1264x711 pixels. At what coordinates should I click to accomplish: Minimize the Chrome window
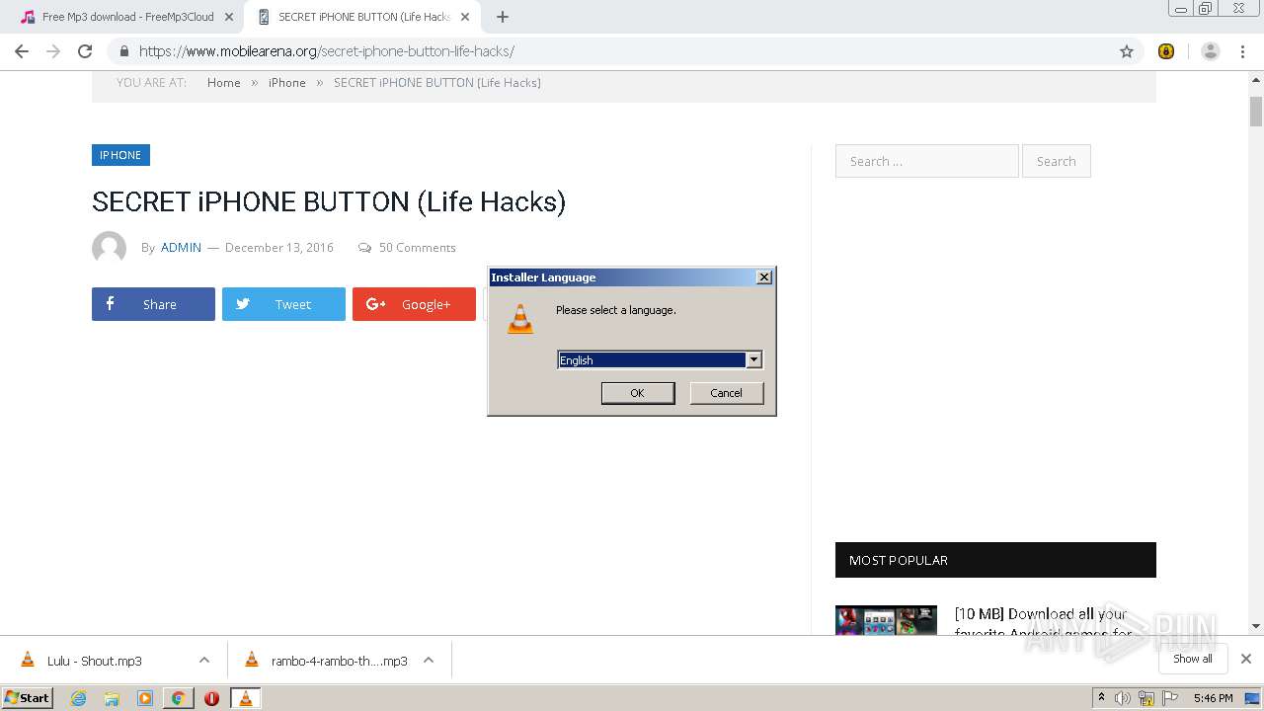pos(1181,9)
